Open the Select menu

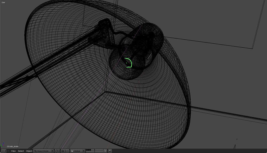pyautogui.click(x=21, y=151)
